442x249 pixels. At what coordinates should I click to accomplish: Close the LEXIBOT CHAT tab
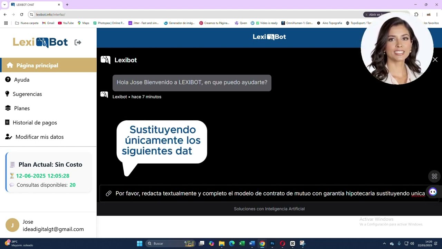59,4
